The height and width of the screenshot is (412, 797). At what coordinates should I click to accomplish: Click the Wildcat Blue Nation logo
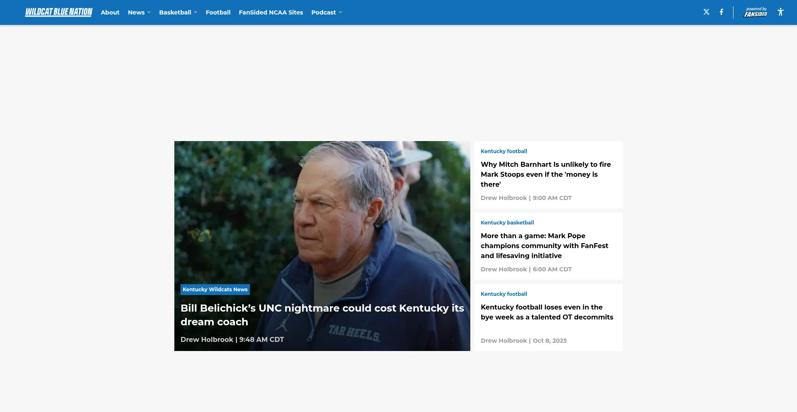pyautogui.click(x=59, y=12)
